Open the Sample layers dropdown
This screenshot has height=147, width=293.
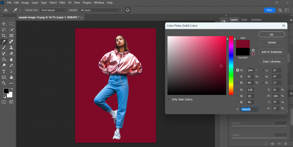[x=100, y=10]
